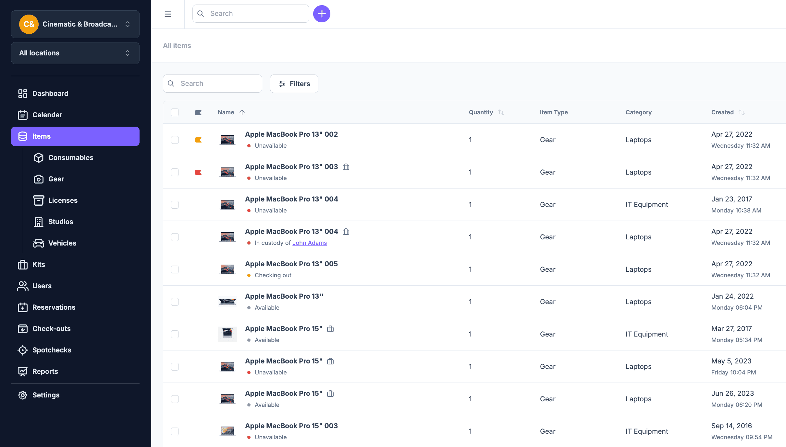Click kit icon beside MacBook Pro 13" 003
Image resolution: width=786 pixels, height=447 pixels.
(x=346, y=167)
